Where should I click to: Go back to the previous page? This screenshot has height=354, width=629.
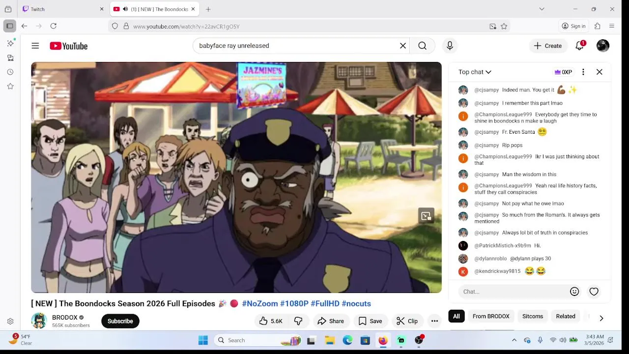tap(24, 26)
